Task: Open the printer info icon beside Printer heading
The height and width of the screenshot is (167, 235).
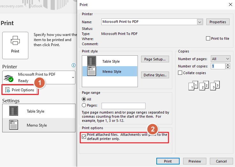Action: 74,65
